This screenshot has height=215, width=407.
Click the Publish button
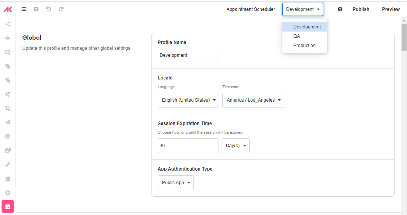(x=361, y=9)
